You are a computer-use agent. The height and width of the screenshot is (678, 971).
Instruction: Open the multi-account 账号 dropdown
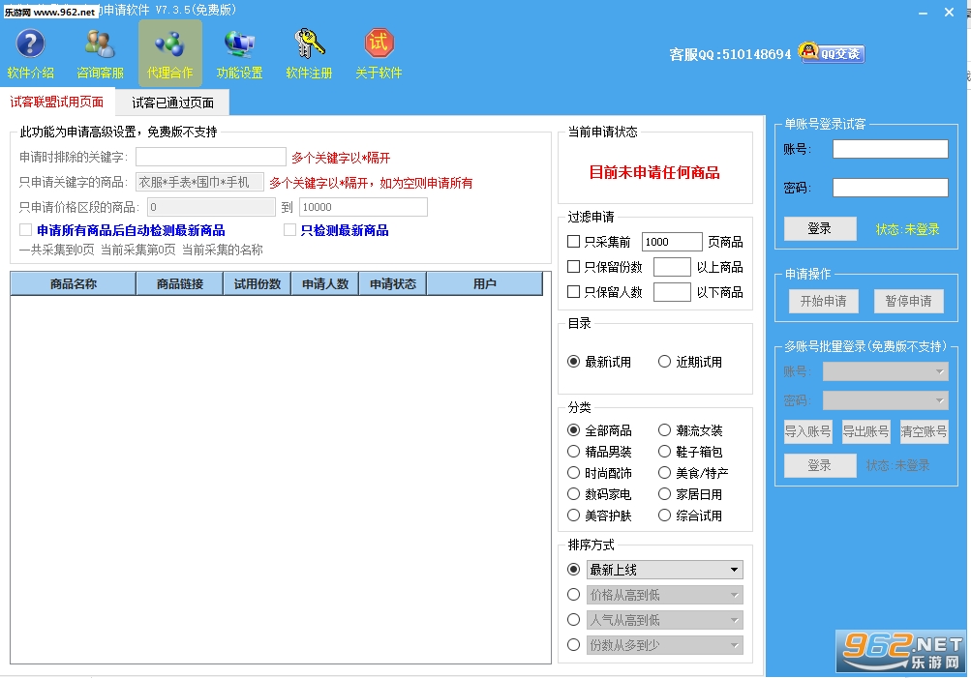click(886, 371)
